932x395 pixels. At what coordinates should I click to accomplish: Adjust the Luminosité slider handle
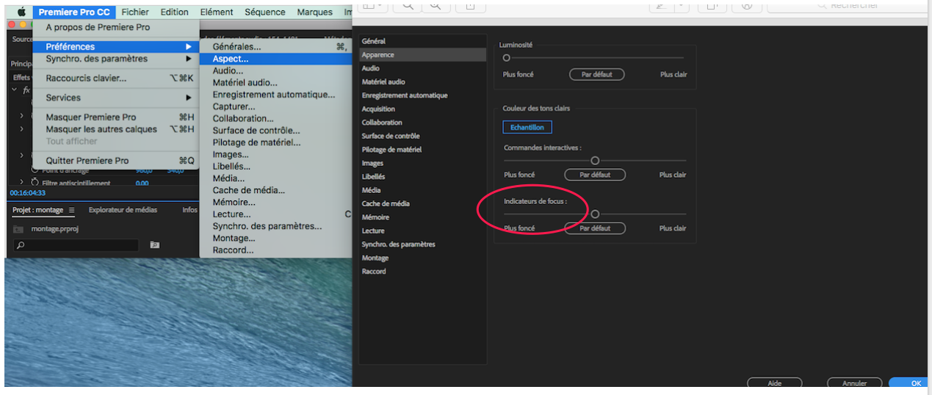pos(506,57)
